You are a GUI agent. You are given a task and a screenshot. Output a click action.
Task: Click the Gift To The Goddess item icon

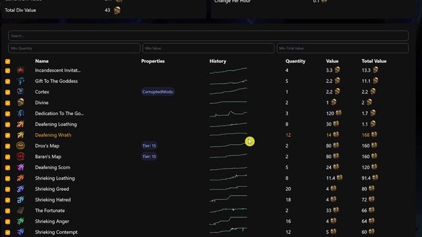click(x=20, y=81)
